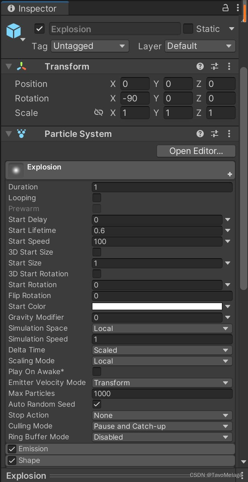Toggle the 3D Start Size checkbox
The image size is (248, 482).
click(x=96, y=252)
